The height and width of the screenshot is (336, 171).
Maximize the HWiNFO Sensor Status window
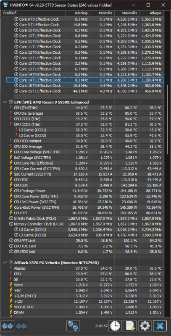tap(148, 5)
